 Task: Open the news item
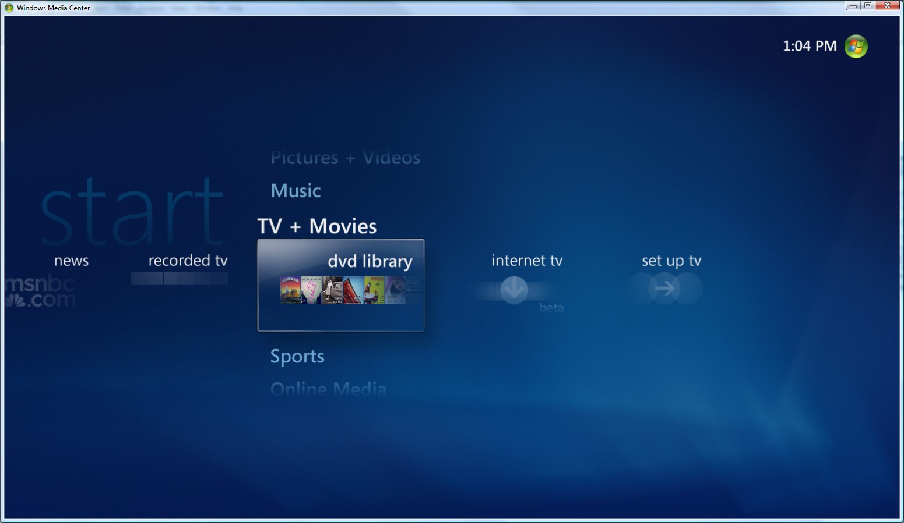71,261
